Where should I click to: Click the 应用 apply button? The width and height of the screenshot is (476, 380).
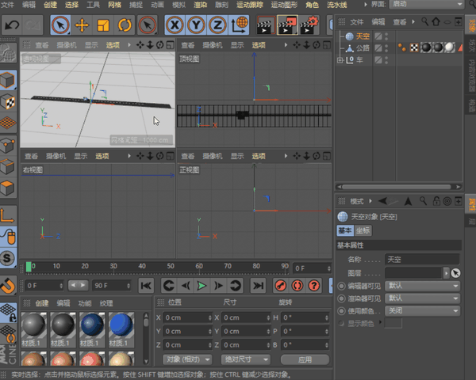(303, 359)
